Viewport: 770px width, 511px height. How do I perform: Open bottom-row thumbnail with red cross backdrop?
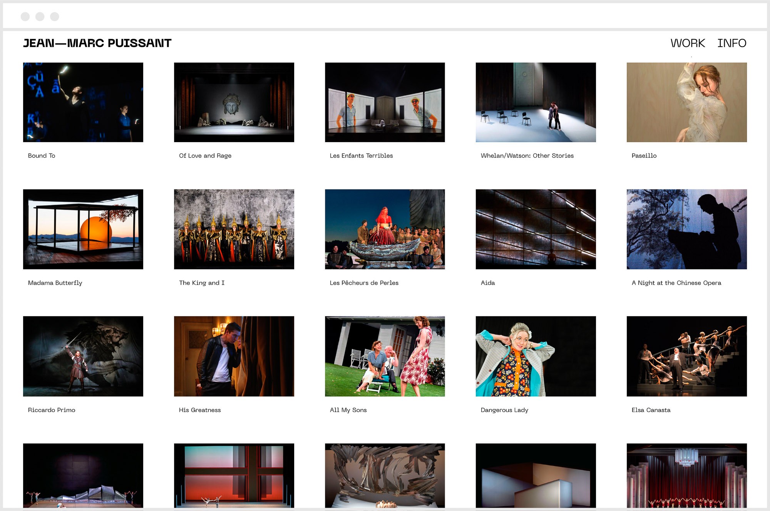pos(234,476)
